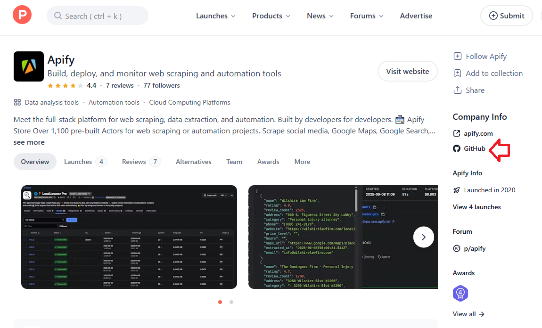
Task: Click the rocket icon by Launched in 2020
Action: click(x=457, y=190)
